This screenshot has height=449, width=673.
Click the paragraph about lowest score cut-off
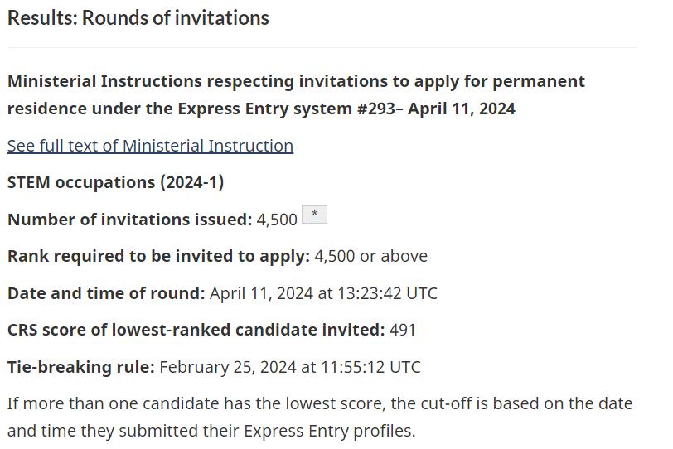click(320, 417)
